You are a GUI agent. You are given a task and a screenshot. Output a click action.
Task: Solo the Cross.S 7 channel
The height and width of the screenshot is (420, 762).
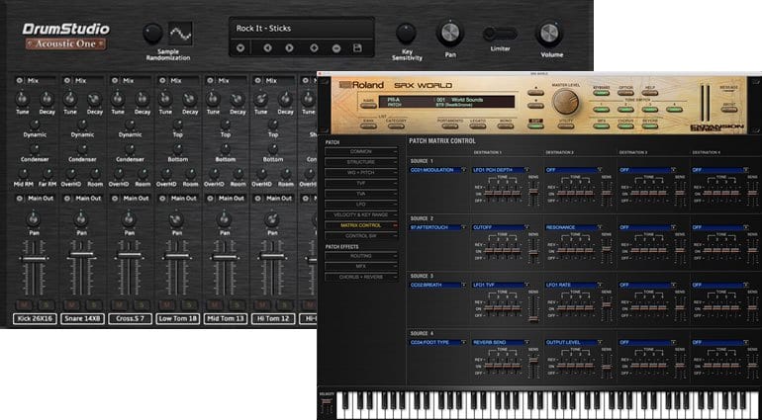click(141, 305)
